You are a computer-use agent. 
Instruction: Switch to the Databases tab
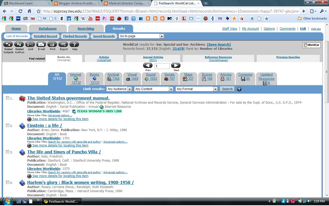[x=48, y=29]
